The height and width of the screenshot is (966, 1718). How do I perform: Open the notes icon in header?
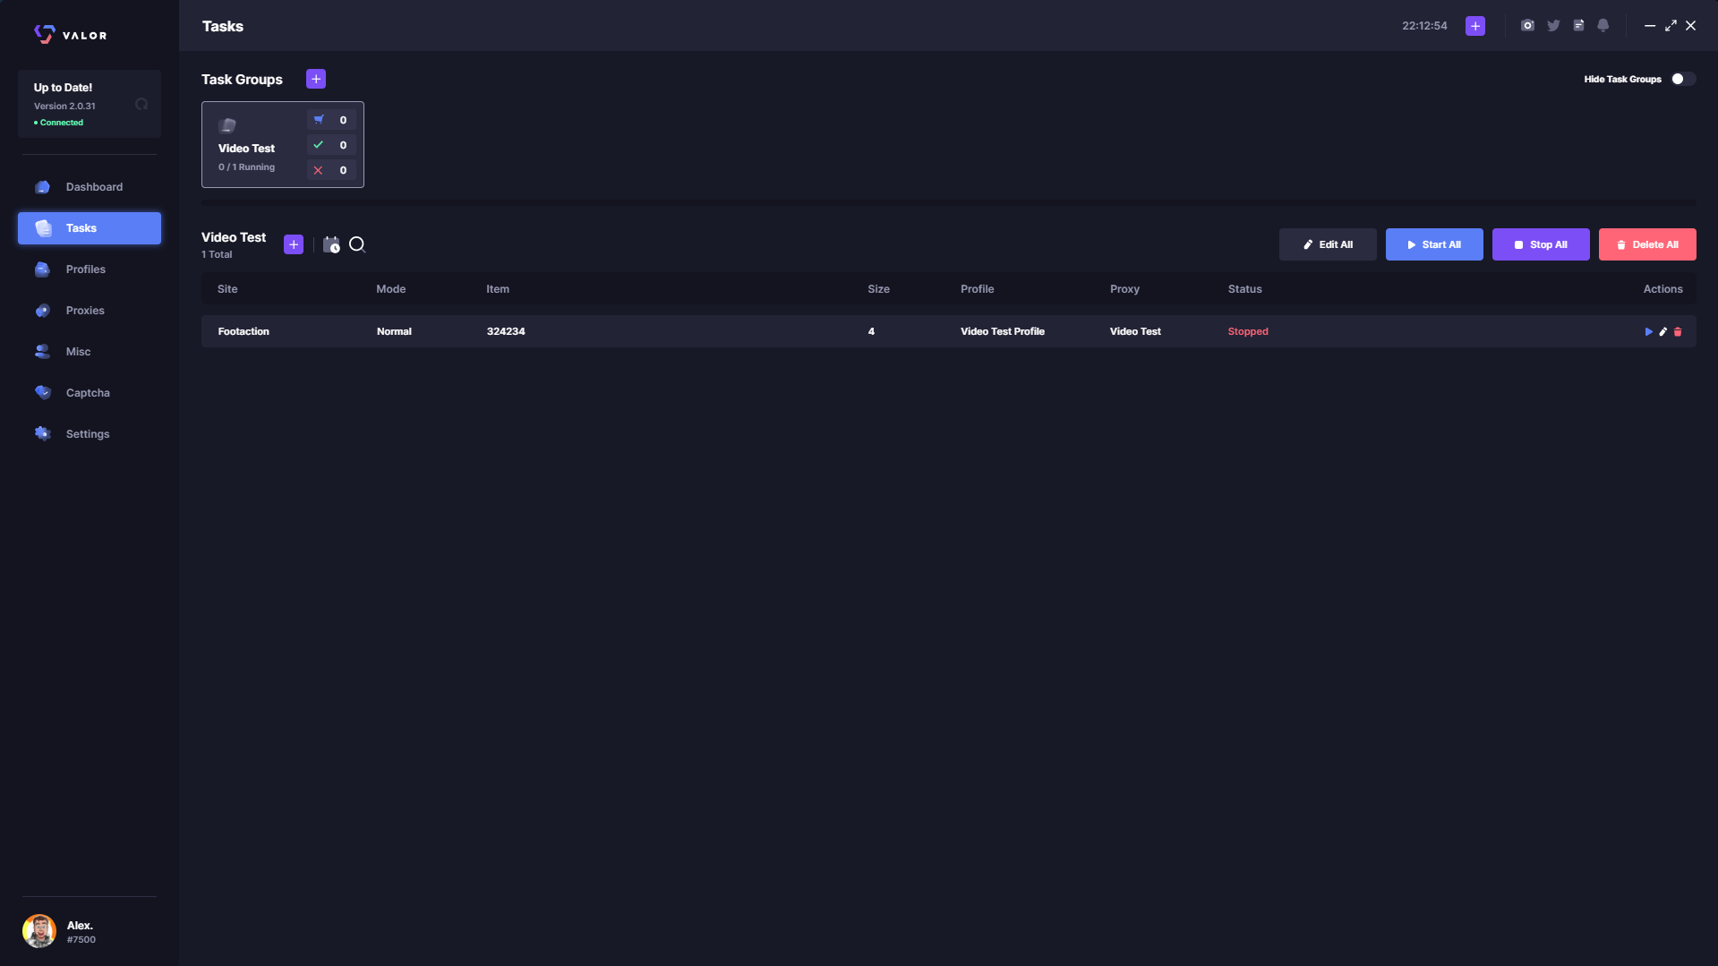[x=1578, y=26]
